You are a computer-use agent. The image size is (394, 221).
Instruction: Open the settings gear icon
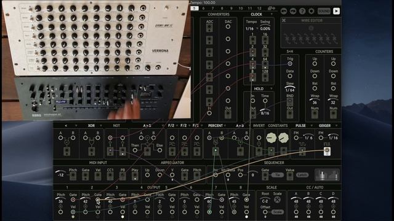point(312,11)
